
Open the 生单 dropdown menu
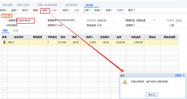coord(55,10)
